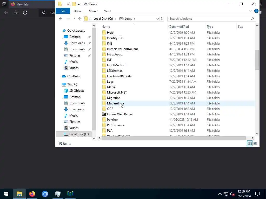266x199 pixels.
Task: Click the New folder quick access toolbar icon
Action: (74, 4)
